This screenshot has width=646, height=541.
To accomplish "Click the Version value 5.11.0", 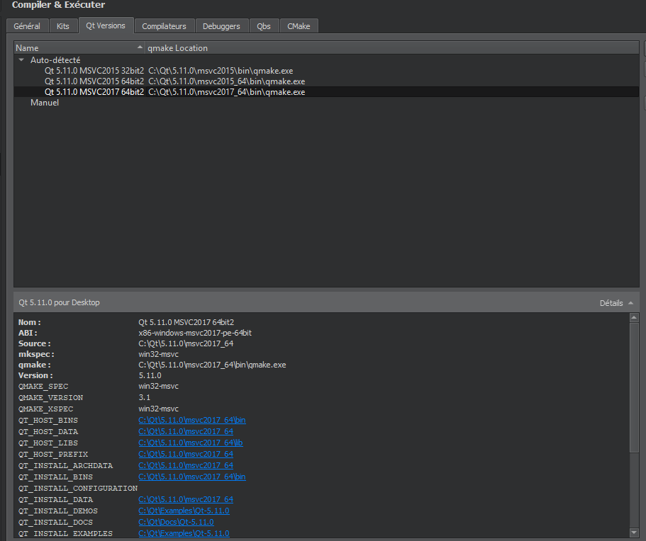I will 150,375.
